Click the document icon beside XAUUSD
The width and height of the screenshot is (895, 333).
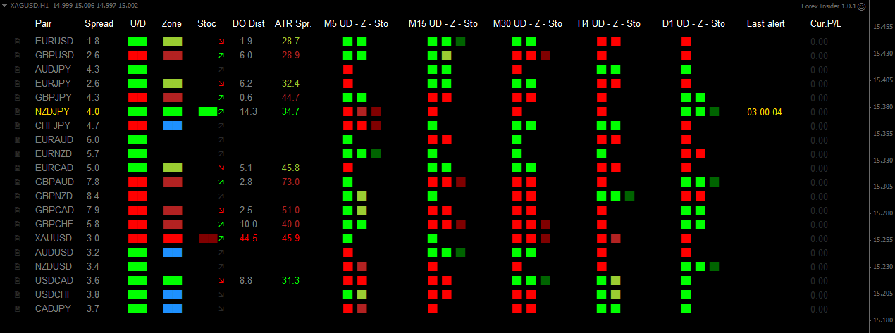click(18, 239)
